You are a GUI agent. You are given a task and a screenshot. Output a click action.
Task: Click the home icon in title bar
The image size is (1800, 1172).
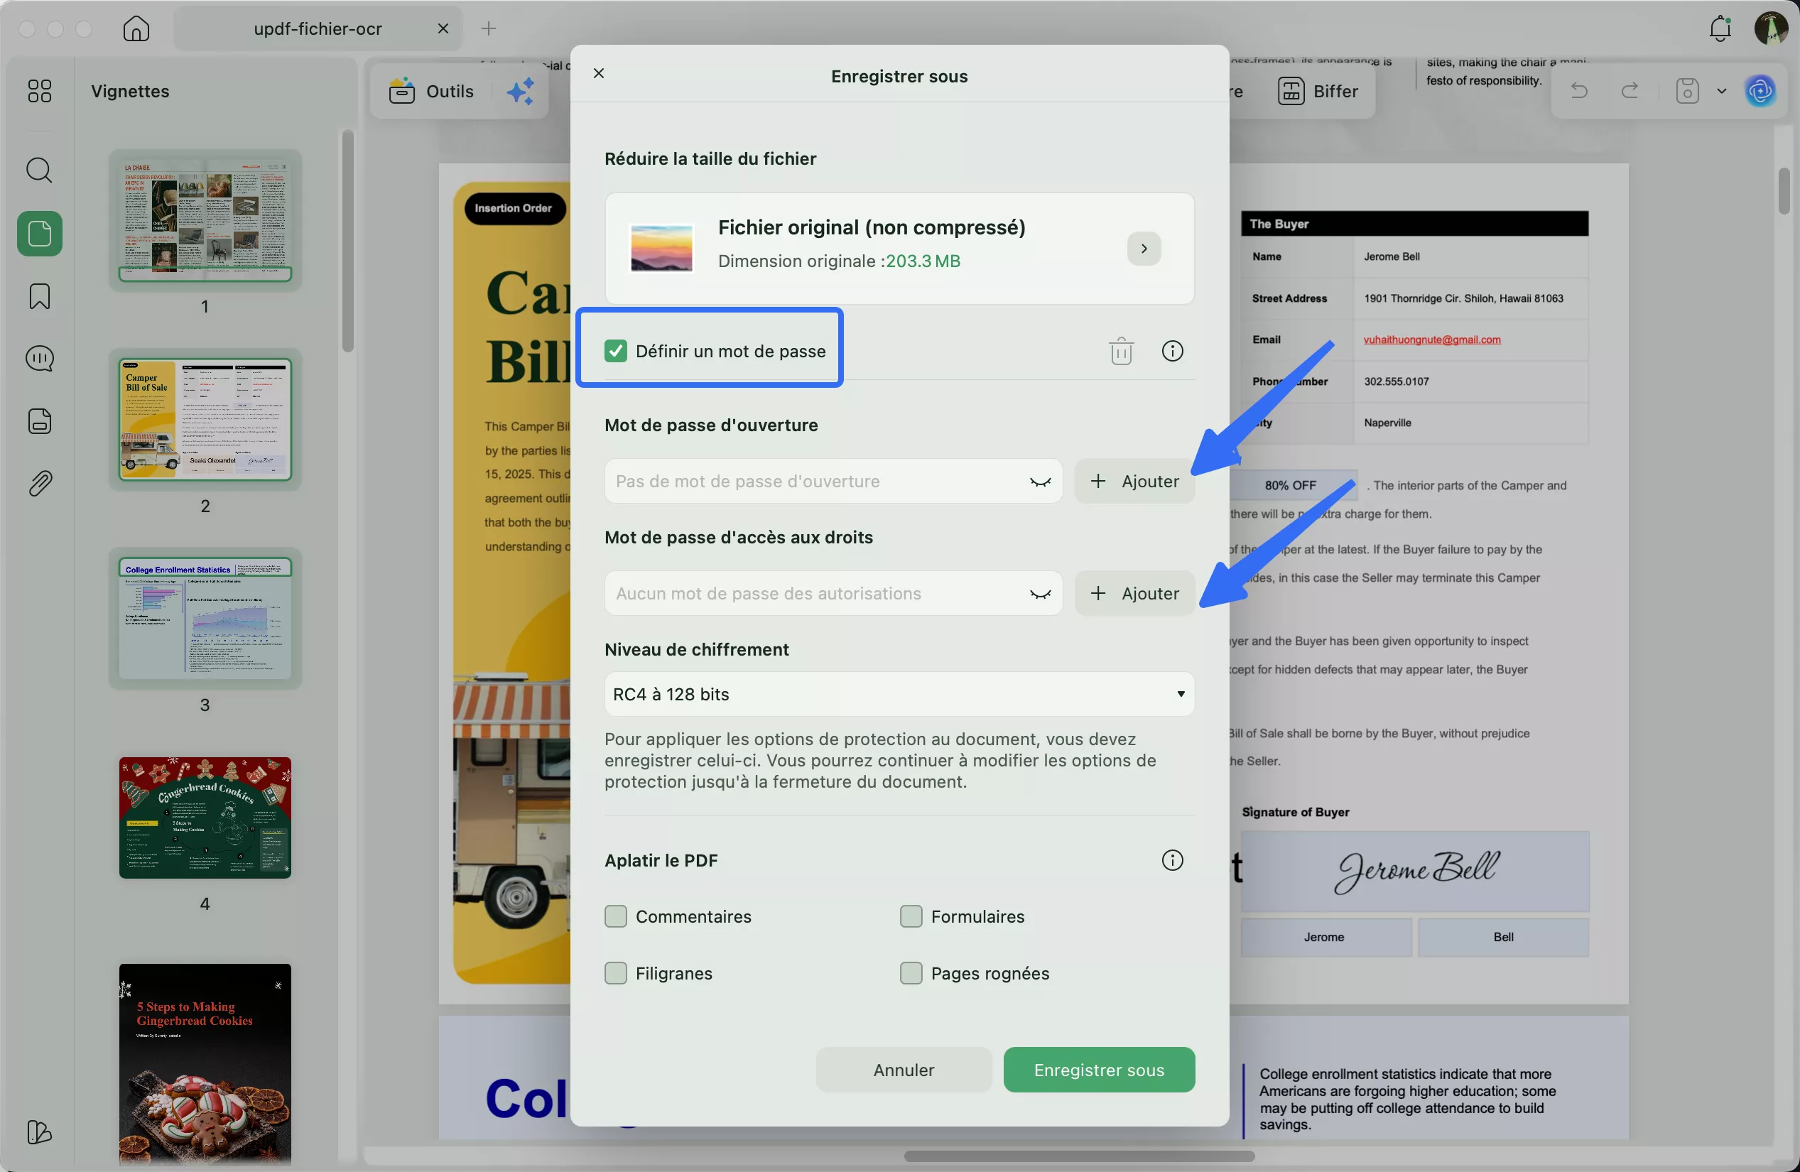coord(136,28)
